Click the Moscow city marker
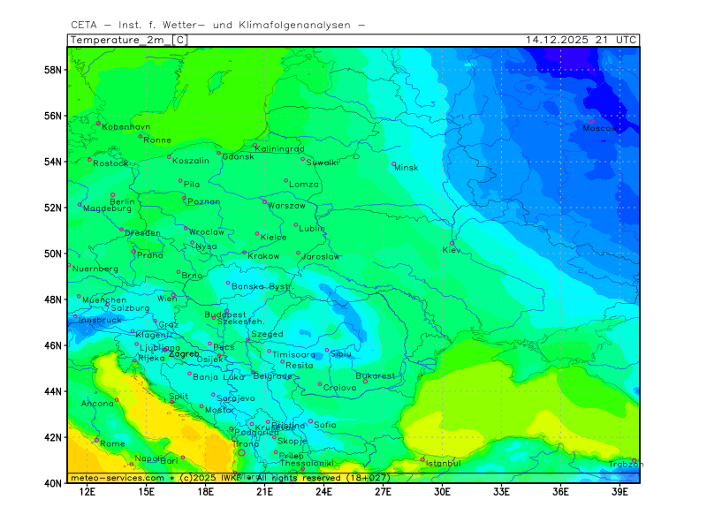The width and height of the screenshot is (707, 530). tap(592, 122)
